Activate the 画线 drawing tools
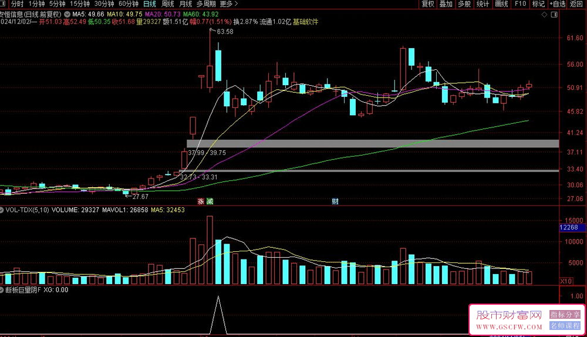 [x=501, y=4]
